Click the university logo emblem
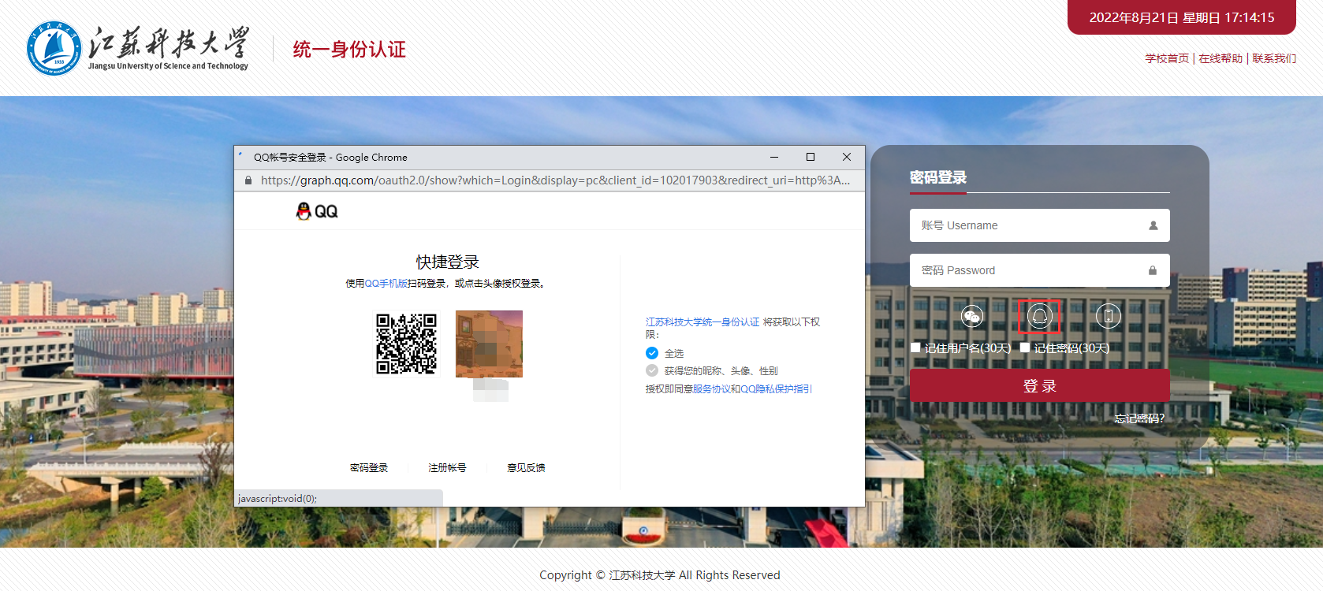This screenshot has height=591, width=1323. (x=54, y=49)
